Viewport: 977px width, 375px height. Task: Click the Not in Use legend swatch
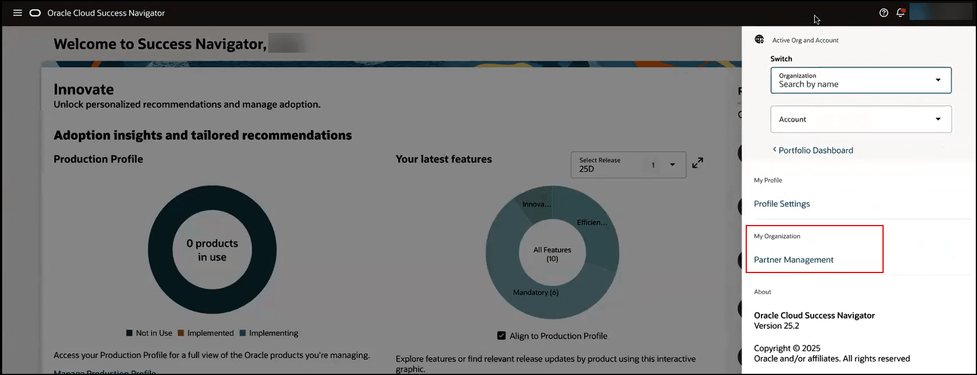pyautogui.click(x=129, y=333)
